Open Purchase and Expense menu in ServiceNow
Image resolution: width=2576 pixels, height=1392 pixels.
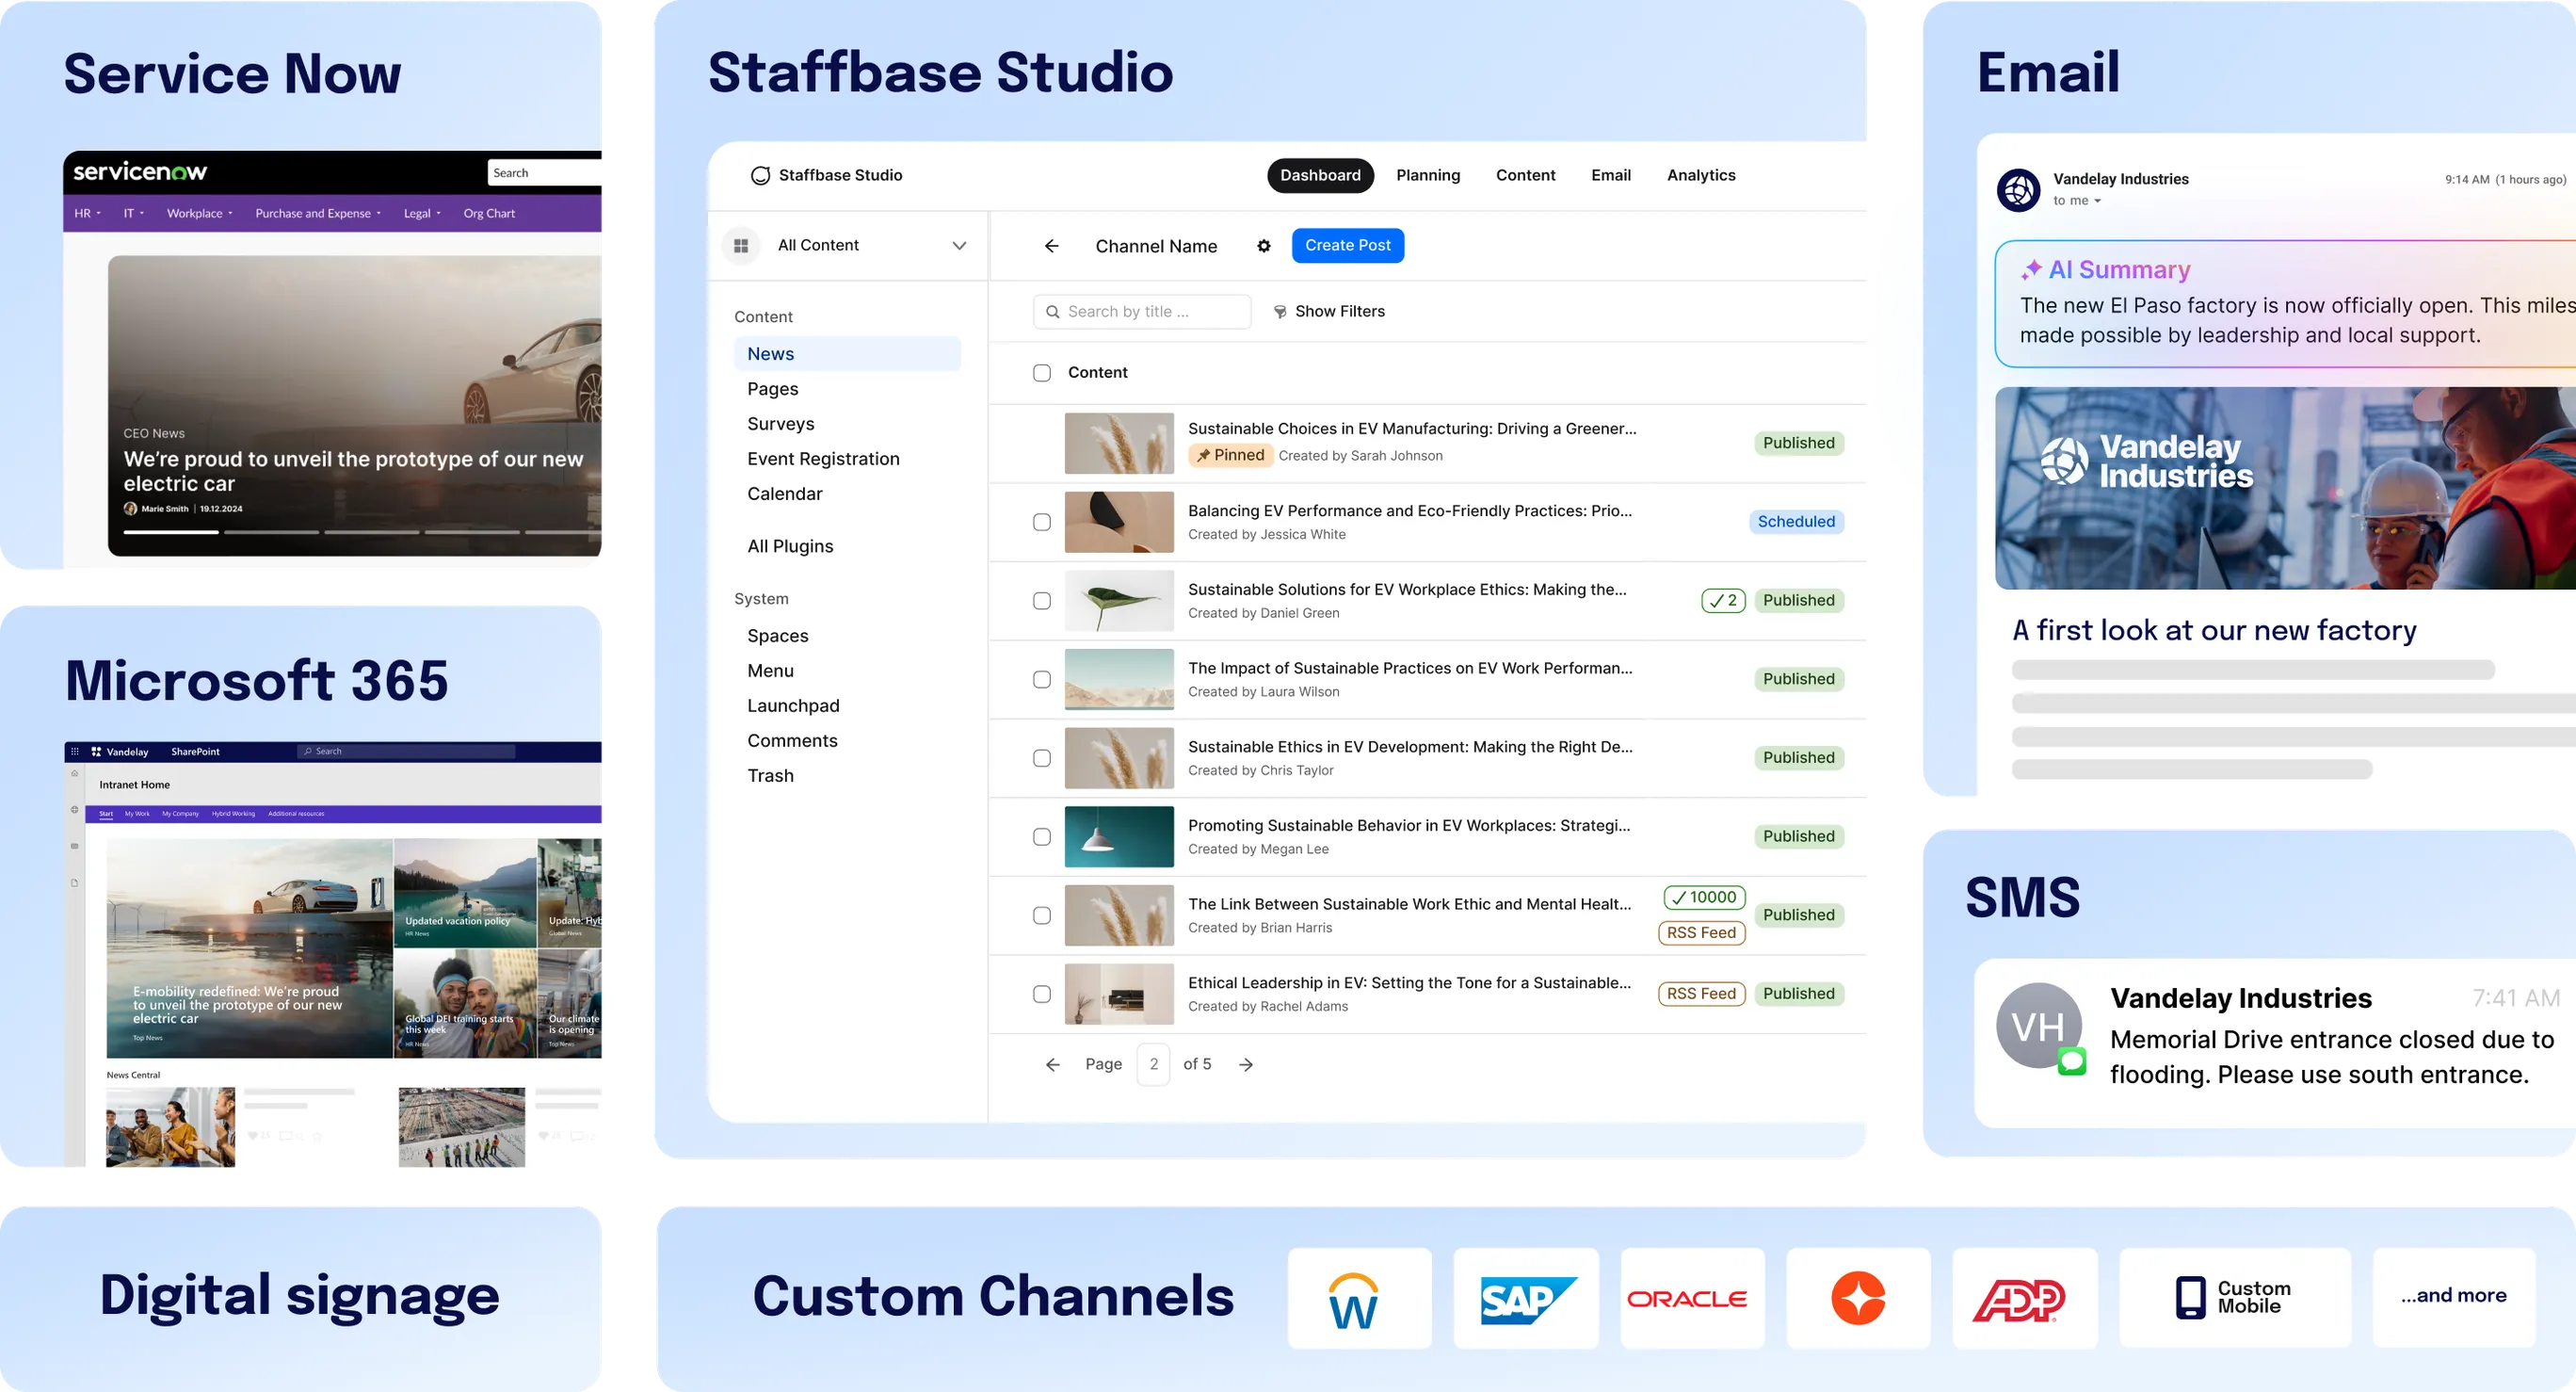tap(318, 213)
